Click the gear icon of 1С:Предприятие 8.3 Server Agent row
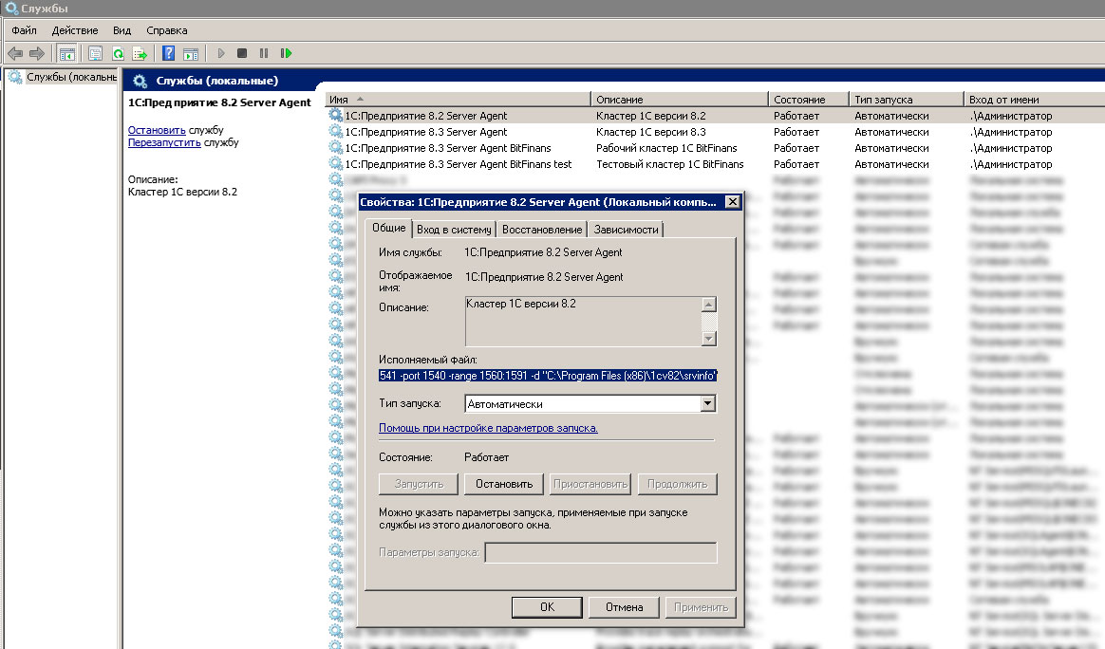Viewport: 1105px width, 649px height. click(336, 131)
